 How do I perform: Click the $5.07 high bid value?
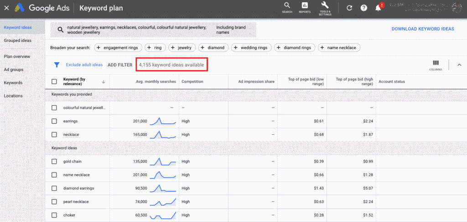click(368, 188)
